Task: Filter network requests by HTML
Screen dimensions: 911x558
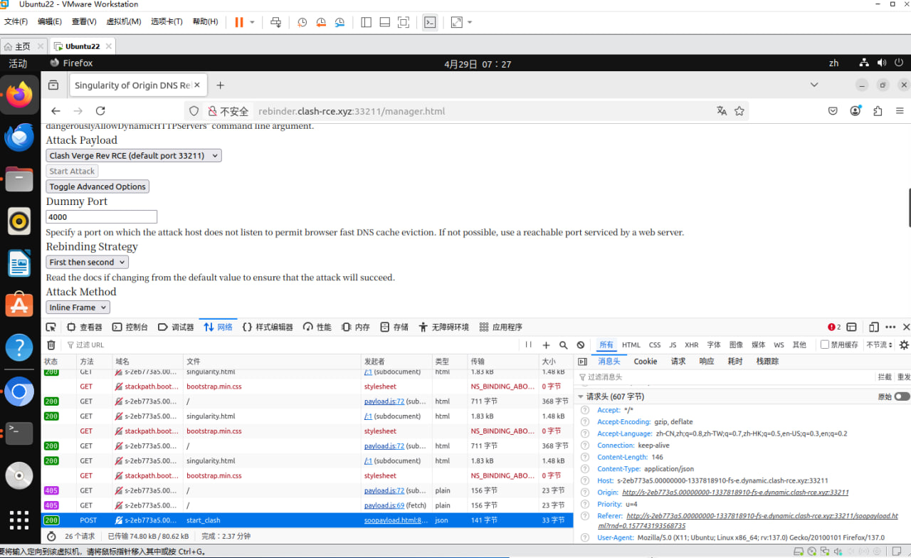Action: tap(631, 345)
